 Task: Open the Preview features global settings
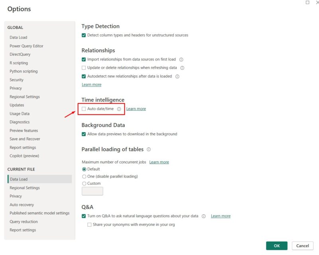click(x=24, y=131)
